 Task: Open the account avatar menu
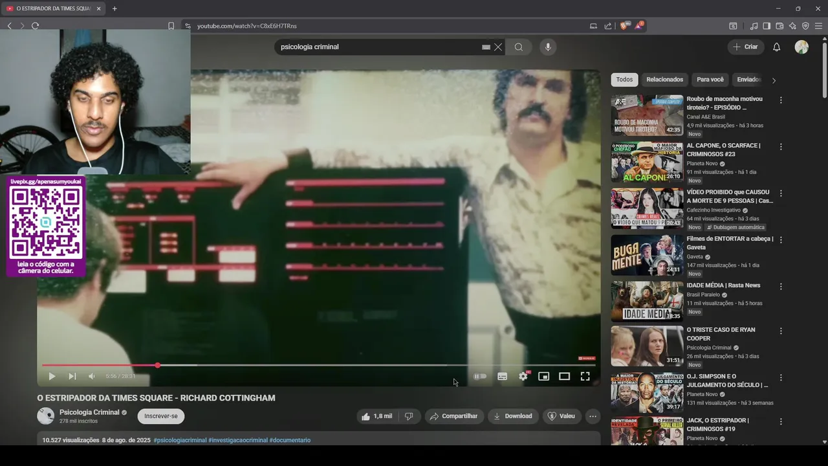coord(801,47)
